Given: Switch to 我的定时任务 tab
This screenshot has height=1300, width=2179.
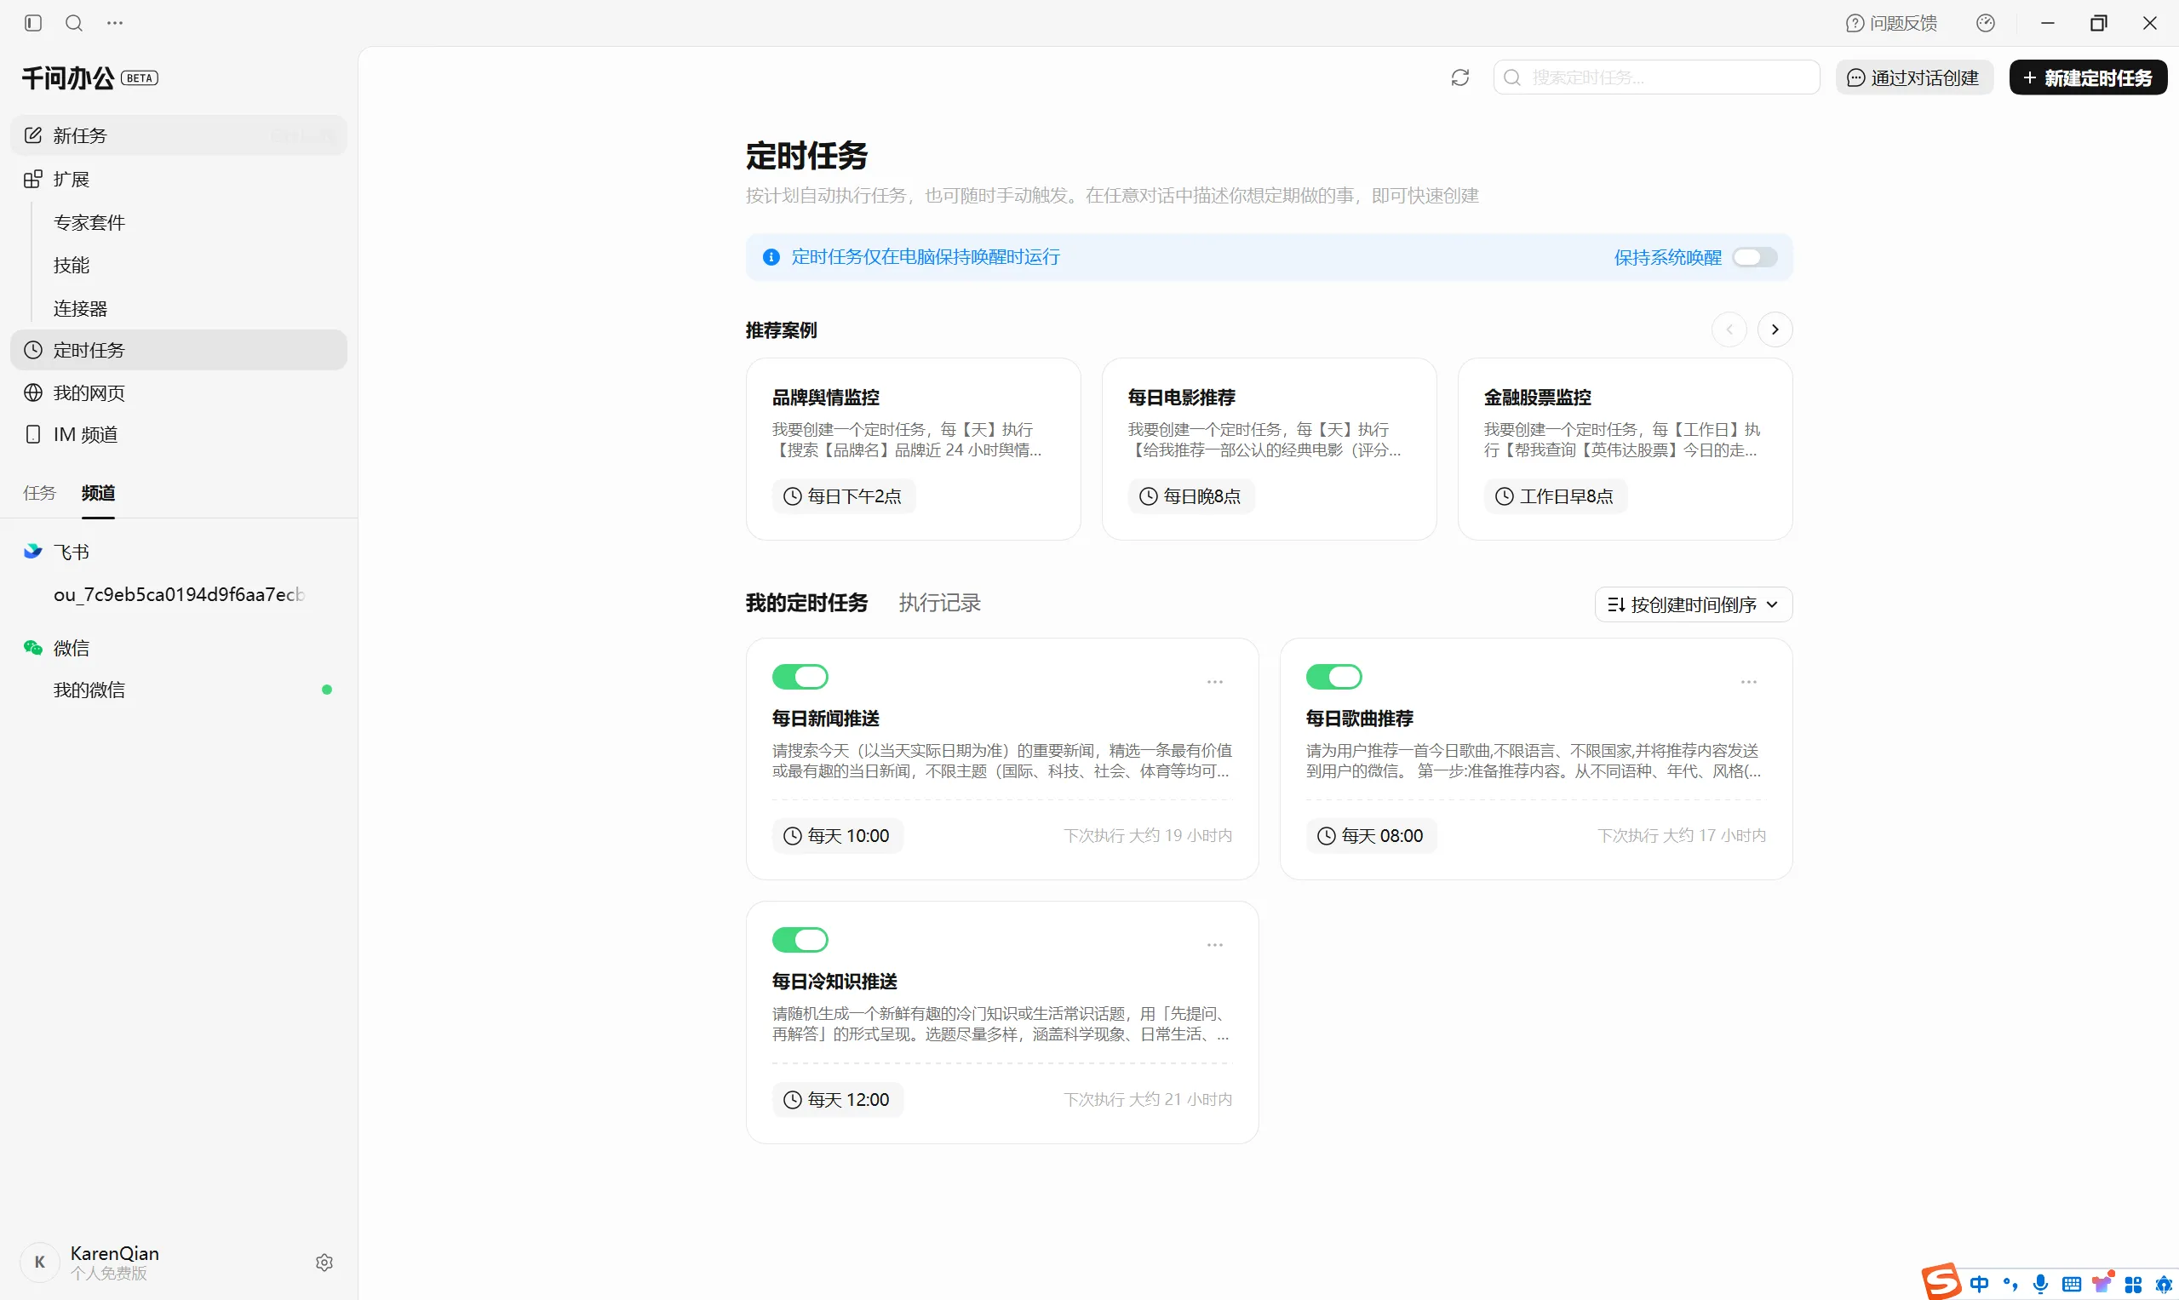Looking at the screenshot, I should click(806, 603).
